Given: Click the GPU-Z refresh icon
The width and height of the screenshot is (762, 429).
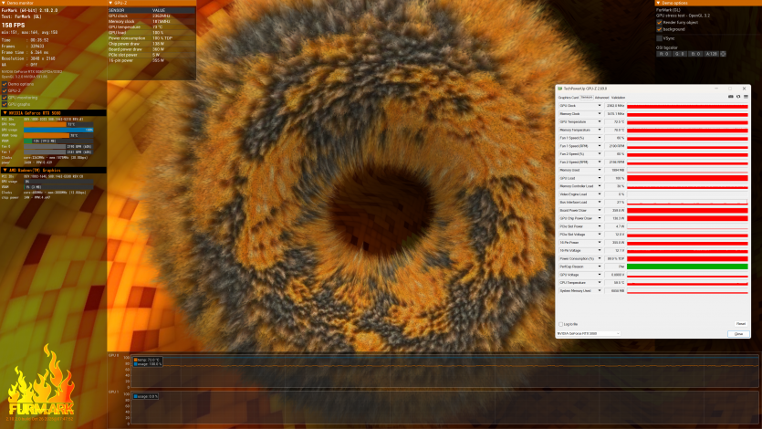Looking at the screenshot, I should [x=736, y=97].
